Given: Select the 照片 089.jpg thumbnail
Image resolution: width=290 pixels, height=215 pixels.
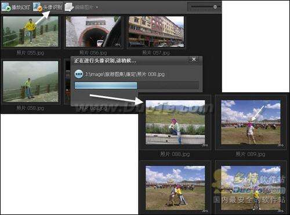Looking at the screenshot, I should pos(251,122).
